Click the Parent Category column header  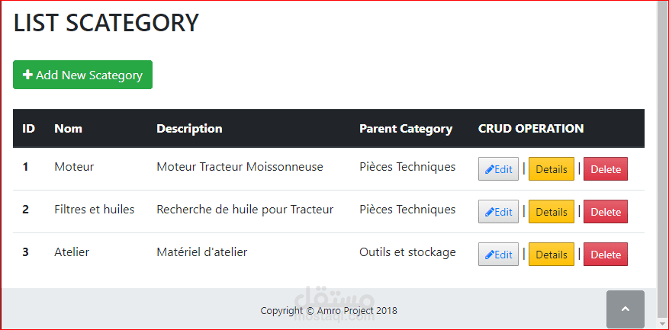(406, 129)
